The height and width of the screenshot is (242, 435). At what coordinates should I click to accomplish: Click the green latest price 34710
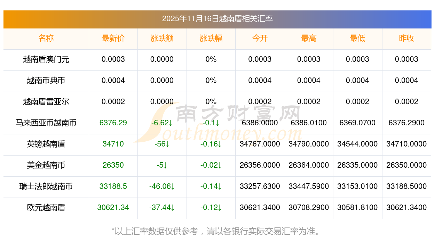(113, 144)
